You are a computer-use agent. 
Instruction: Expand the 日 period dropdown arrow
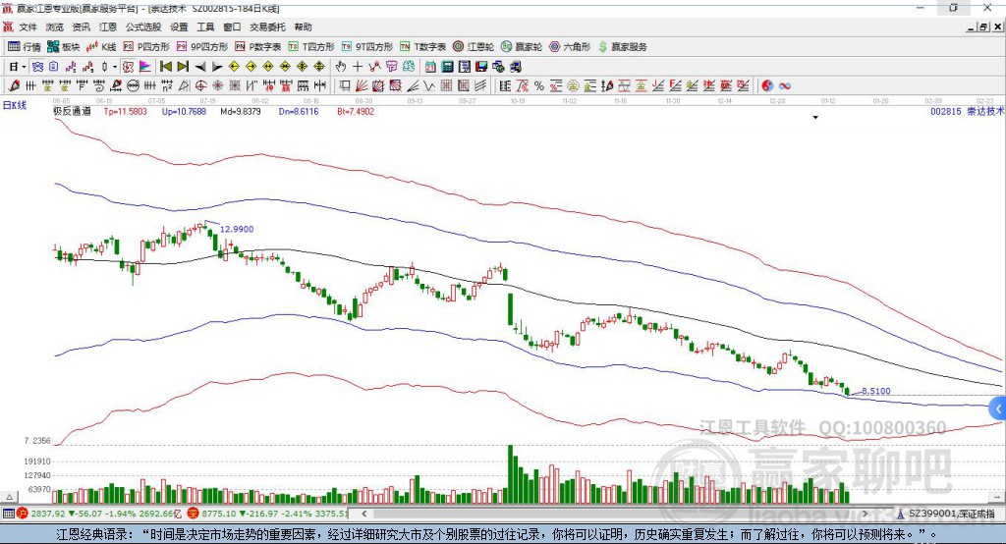(x=24, y=67)
